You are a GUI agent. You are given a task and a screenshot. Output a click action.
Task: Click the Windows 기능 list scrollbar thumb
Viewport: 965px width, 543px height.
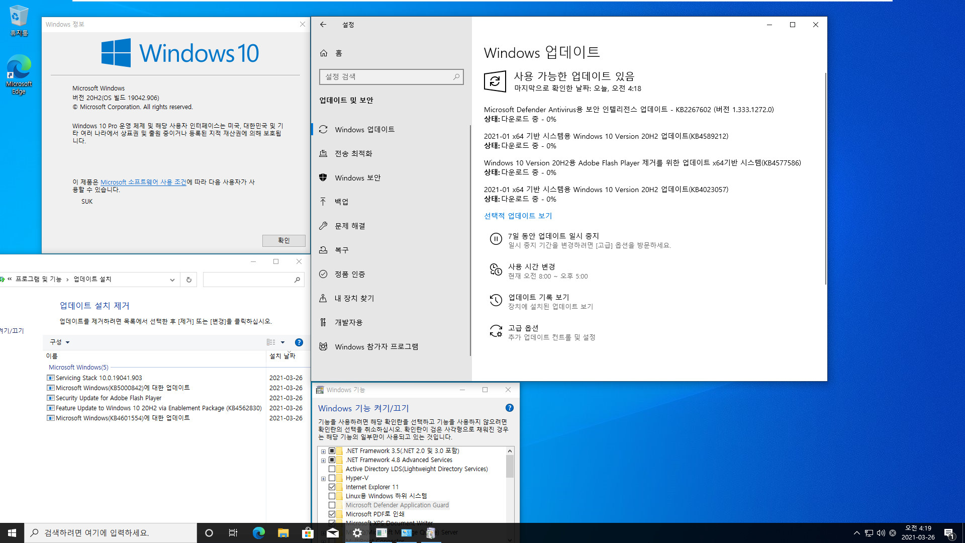pos(510,467)
